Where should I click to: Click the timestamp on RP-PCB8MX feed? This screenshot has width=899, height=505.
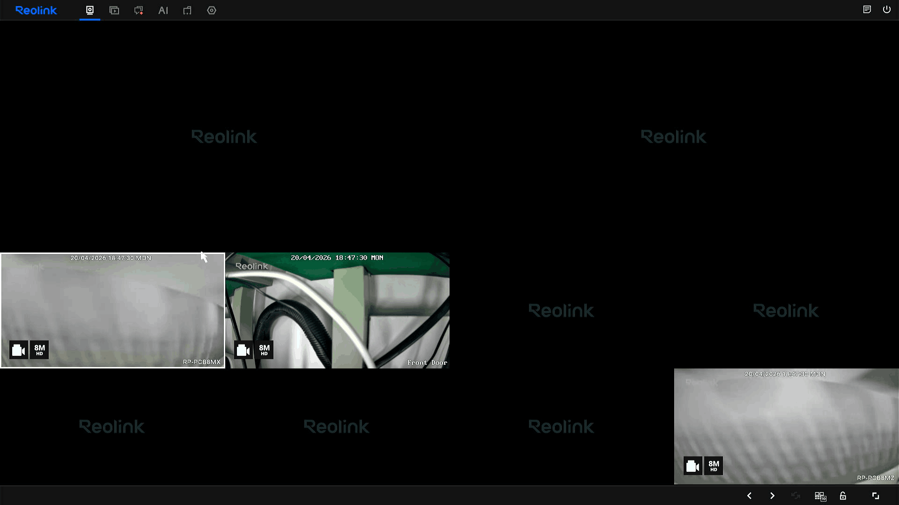111,258
